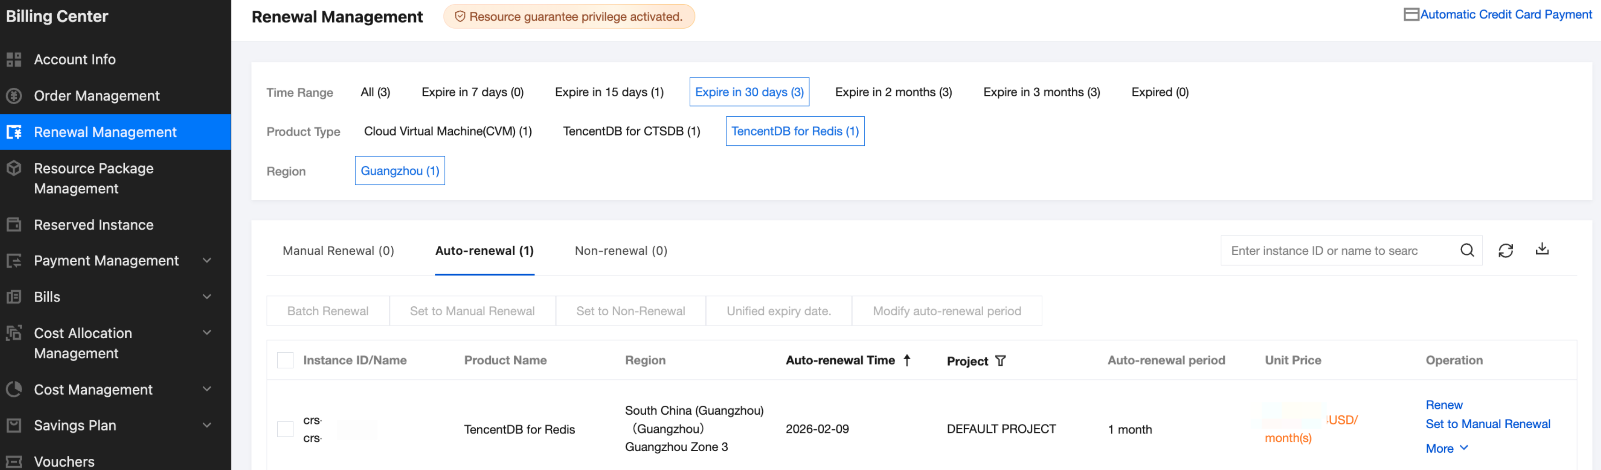Open the More dropdown in Operation column

point(1446,448)
